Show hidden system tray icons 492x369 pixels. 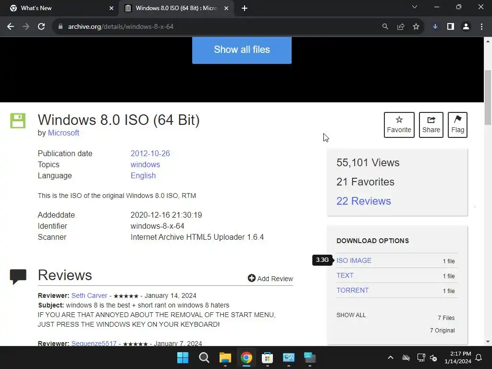[391, 357]
